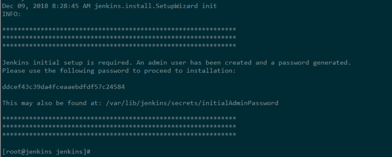Image resolution: width=392 pixels, height=157 pixels.
Task: Click the generated password ddcef43c39da4fceaaebdfdf57c24584
Action: tap(63, 87)
